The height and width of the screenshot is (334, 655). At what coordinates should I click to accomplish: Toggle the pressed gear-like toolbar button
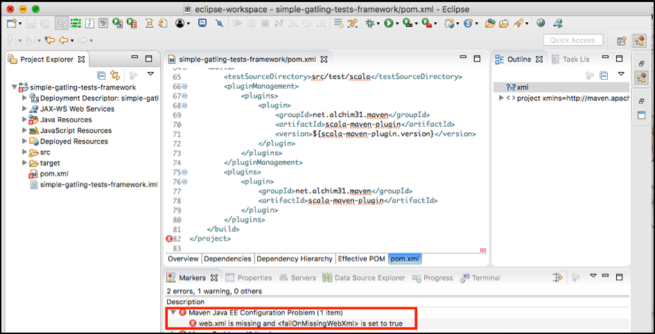(62, 24)
